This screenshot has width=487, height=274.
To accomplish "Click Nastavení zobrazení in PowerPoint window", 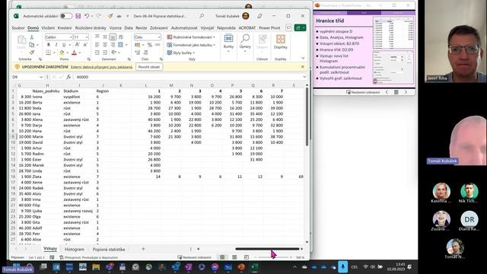I will (x=362, y=92).
